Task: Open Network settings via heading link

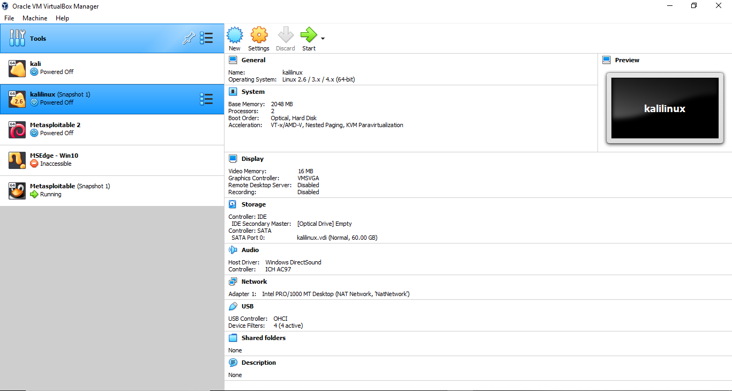Action: 254,282
